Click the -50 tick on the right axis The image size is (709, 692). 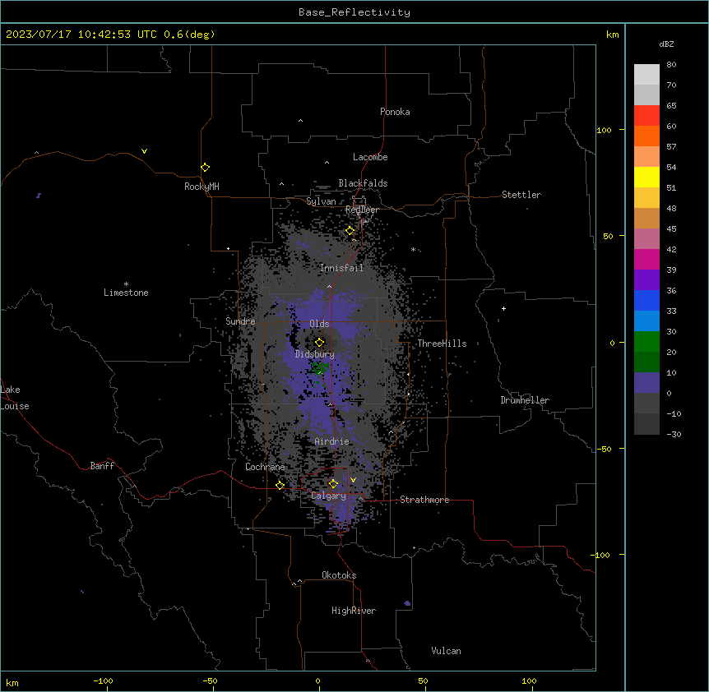coord(604,449)
